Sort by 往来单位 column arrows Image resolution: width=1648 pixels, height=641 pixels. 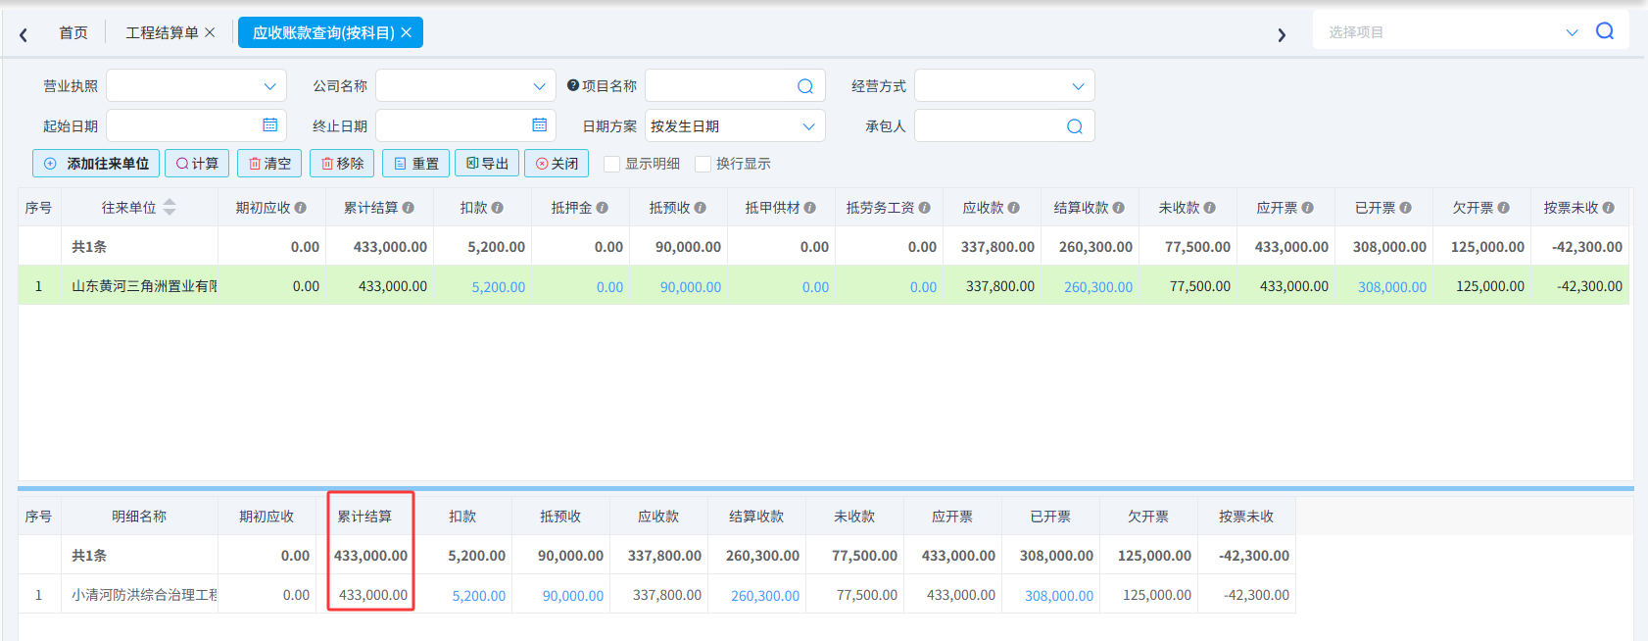click(x=170, y=207)
